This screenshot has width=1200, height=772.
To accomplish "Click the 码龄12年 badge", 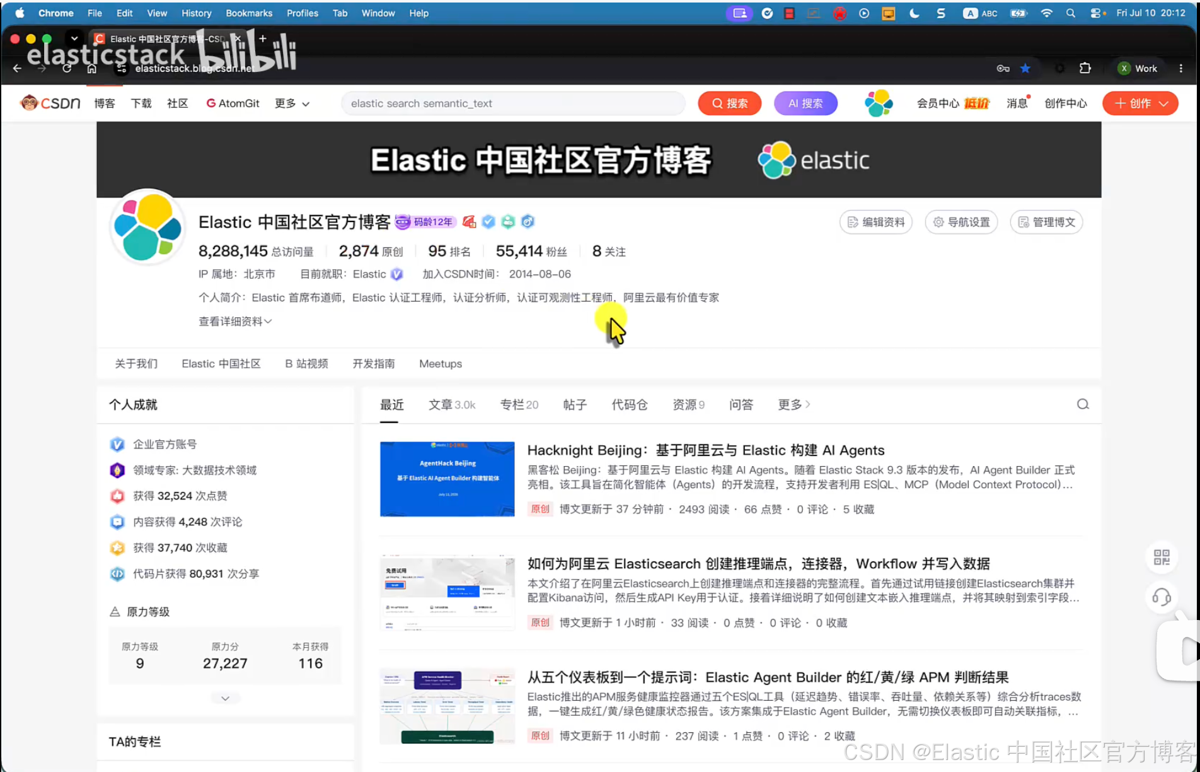I will (x=425, y=222).
